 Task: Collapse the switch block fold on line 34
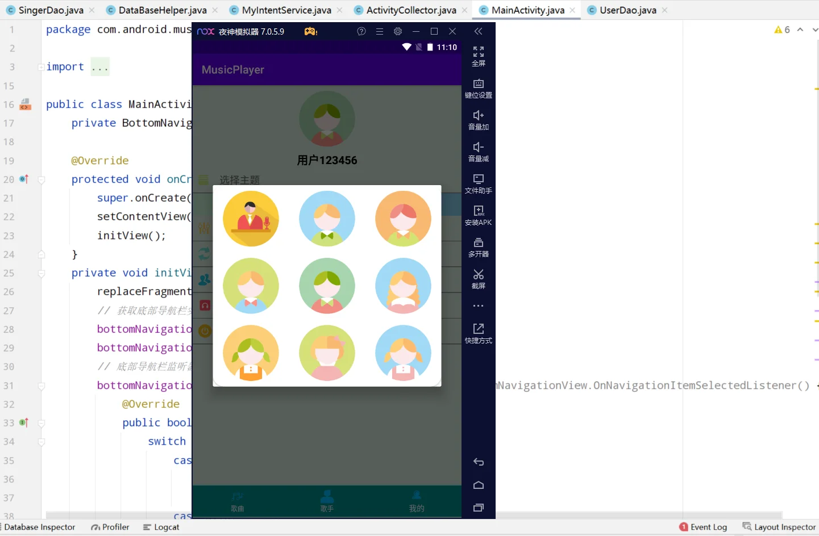coord(41,442)
